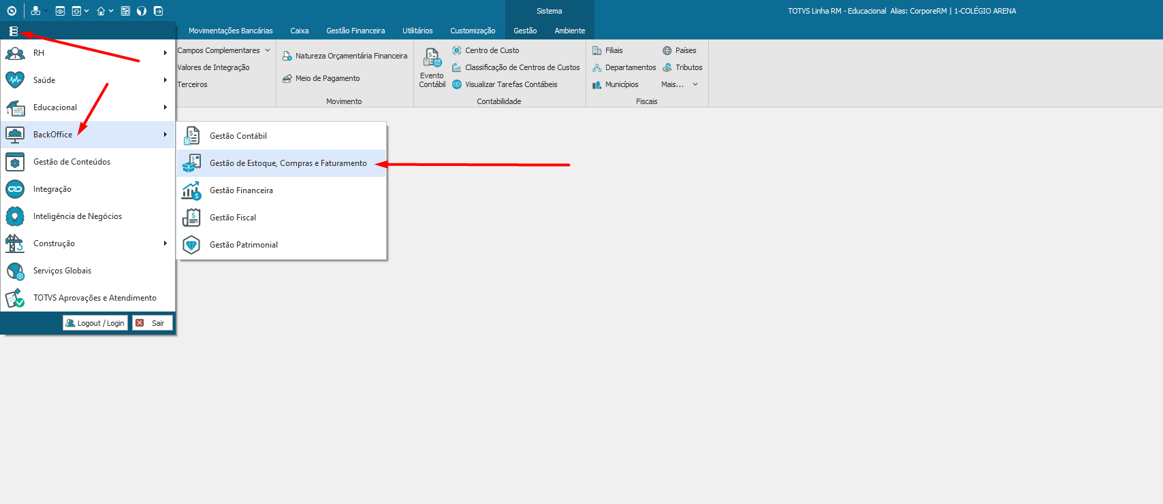The height and width of the screenshot is (504, 1163).
Task: Switch to the Gestão Financeira tab
Action: tap(355, 31)
